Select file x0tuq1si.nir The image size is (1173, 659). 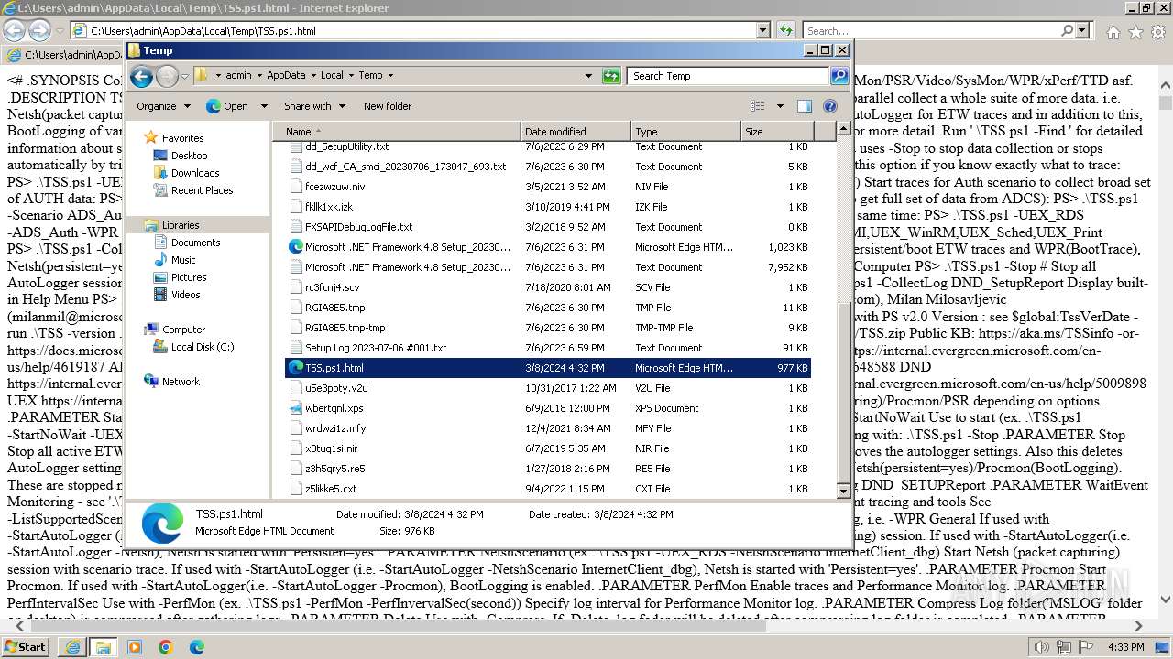[332, 448]
